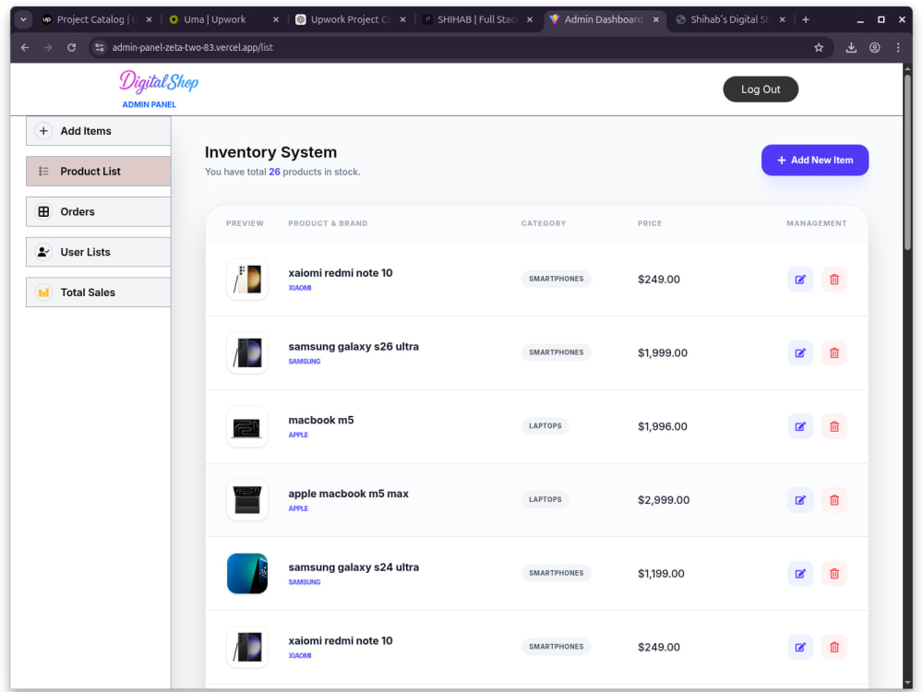Select Product List sidebar item

[99, 172]
